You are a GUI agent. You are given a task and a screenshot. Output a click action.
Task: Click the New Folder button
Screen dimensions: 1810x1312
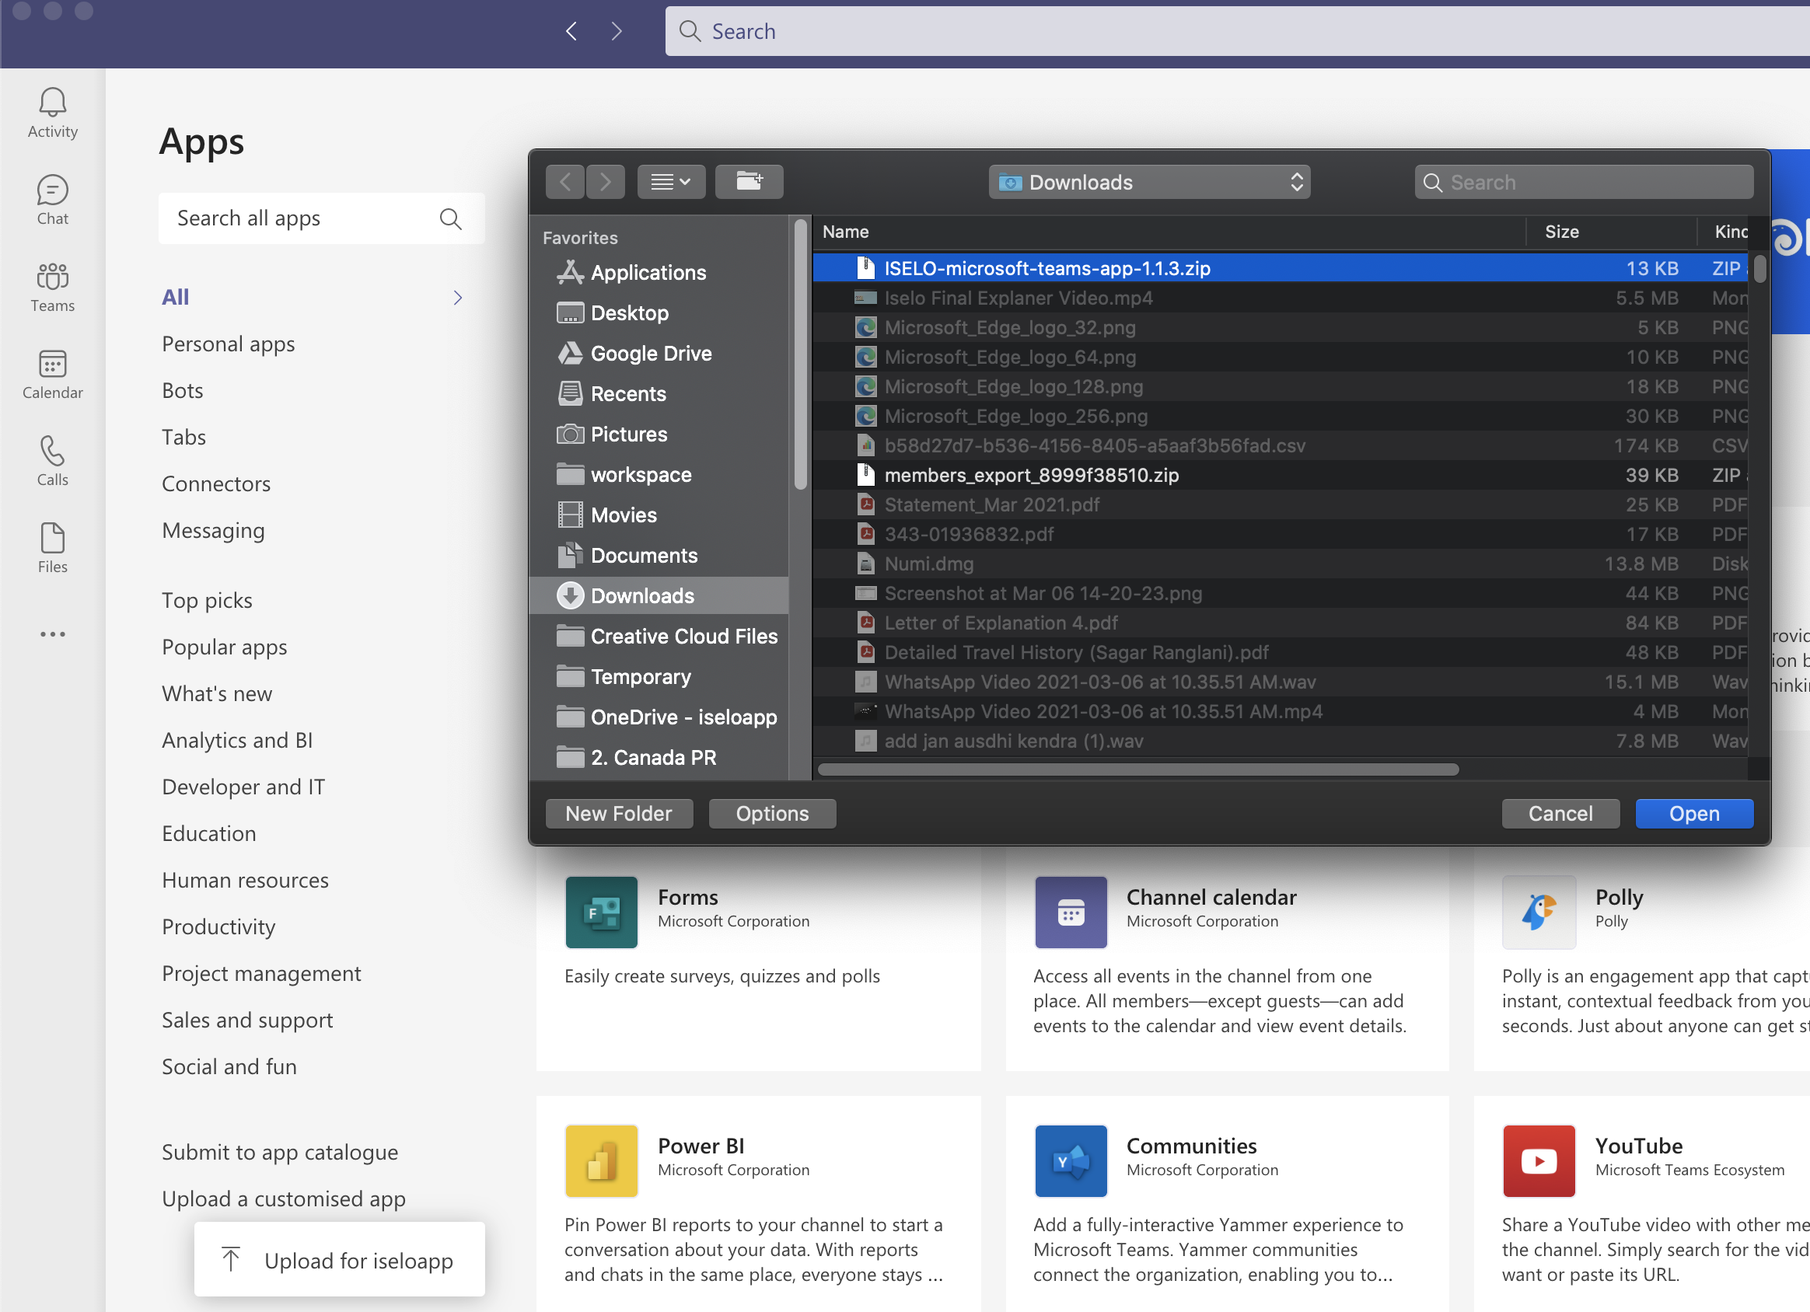point(620,813)
